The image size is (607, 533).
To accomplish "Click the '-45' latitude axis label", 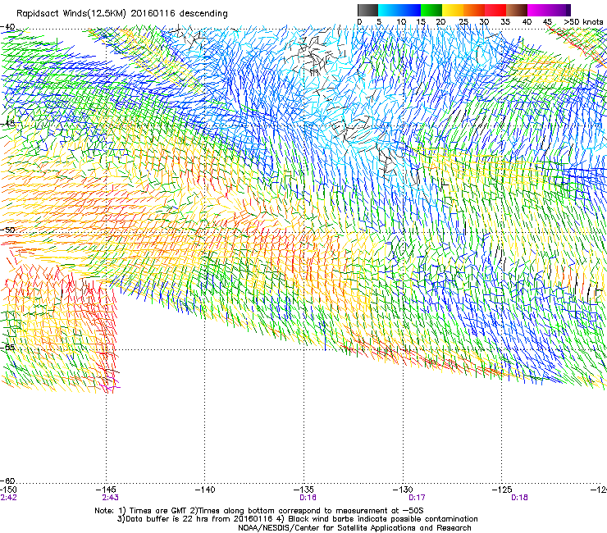I will [7, 124].
